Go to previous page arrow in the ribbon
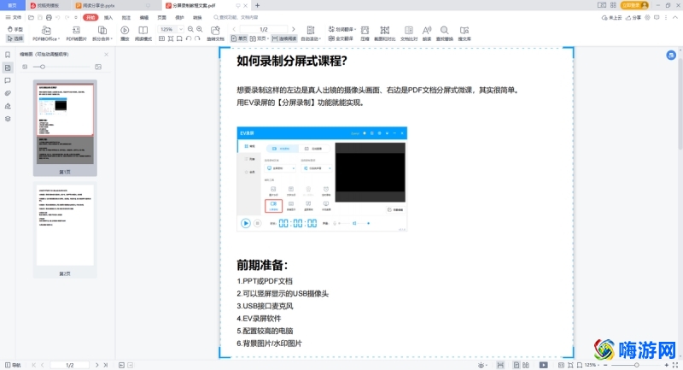Screen dimensions: 683x370 (234, 29)
